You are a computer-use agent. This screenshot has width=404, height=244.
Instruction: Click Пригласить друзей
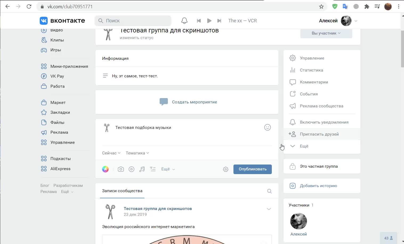(322, 134)
